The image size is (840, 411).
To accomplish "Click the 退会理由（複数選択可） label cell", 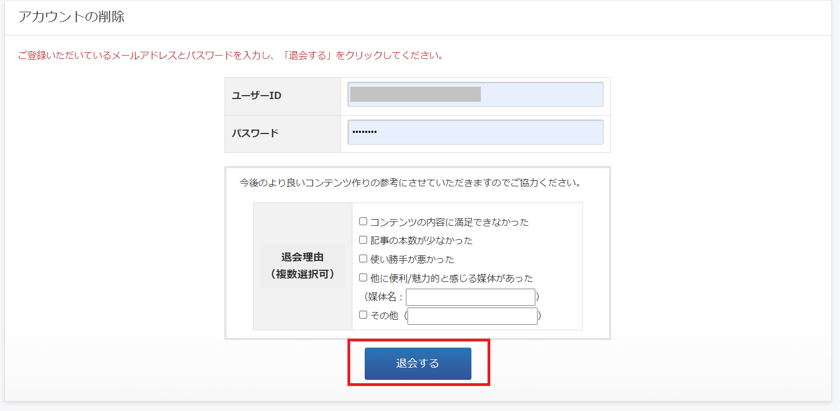I will tap(302, 266).
